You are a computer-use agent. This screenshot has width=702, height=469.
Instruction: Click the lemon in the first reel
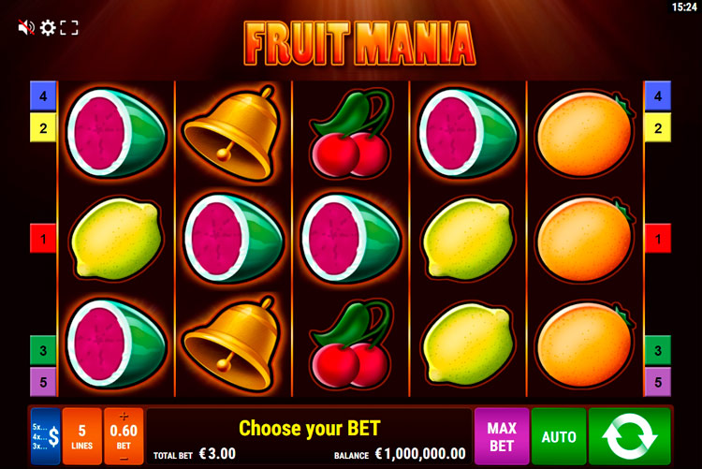(116, 240)
